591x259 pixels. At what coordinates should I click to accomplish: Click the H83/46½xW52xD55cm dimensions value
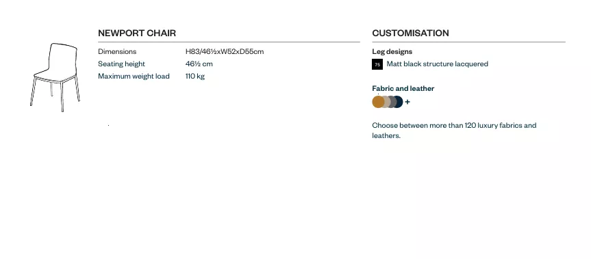(225, 51)
